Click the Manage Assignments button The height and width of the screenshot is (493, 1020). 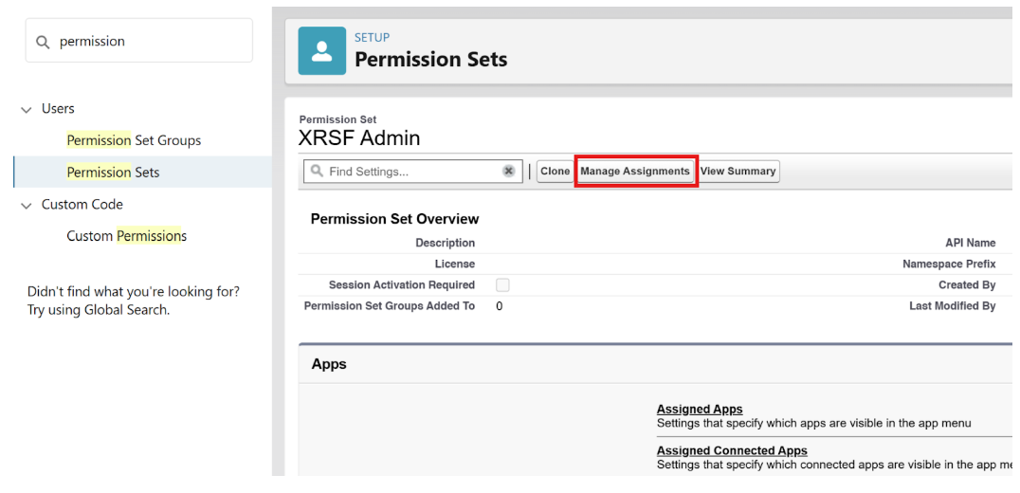635,172
